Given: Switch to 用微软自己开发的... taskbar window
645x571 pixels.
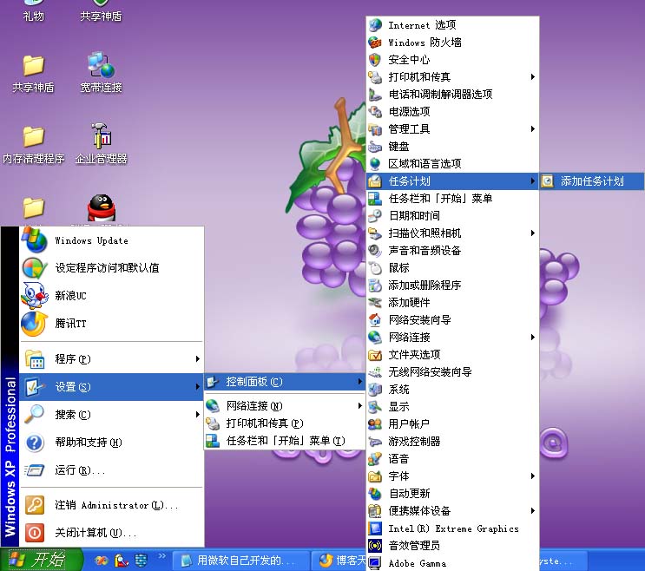Looking at the screenshot, I should [x=240, y=561].
